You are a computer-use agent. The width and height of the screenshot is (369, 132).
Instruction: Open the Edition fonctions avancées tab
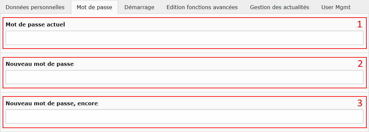tap(202, 7)
